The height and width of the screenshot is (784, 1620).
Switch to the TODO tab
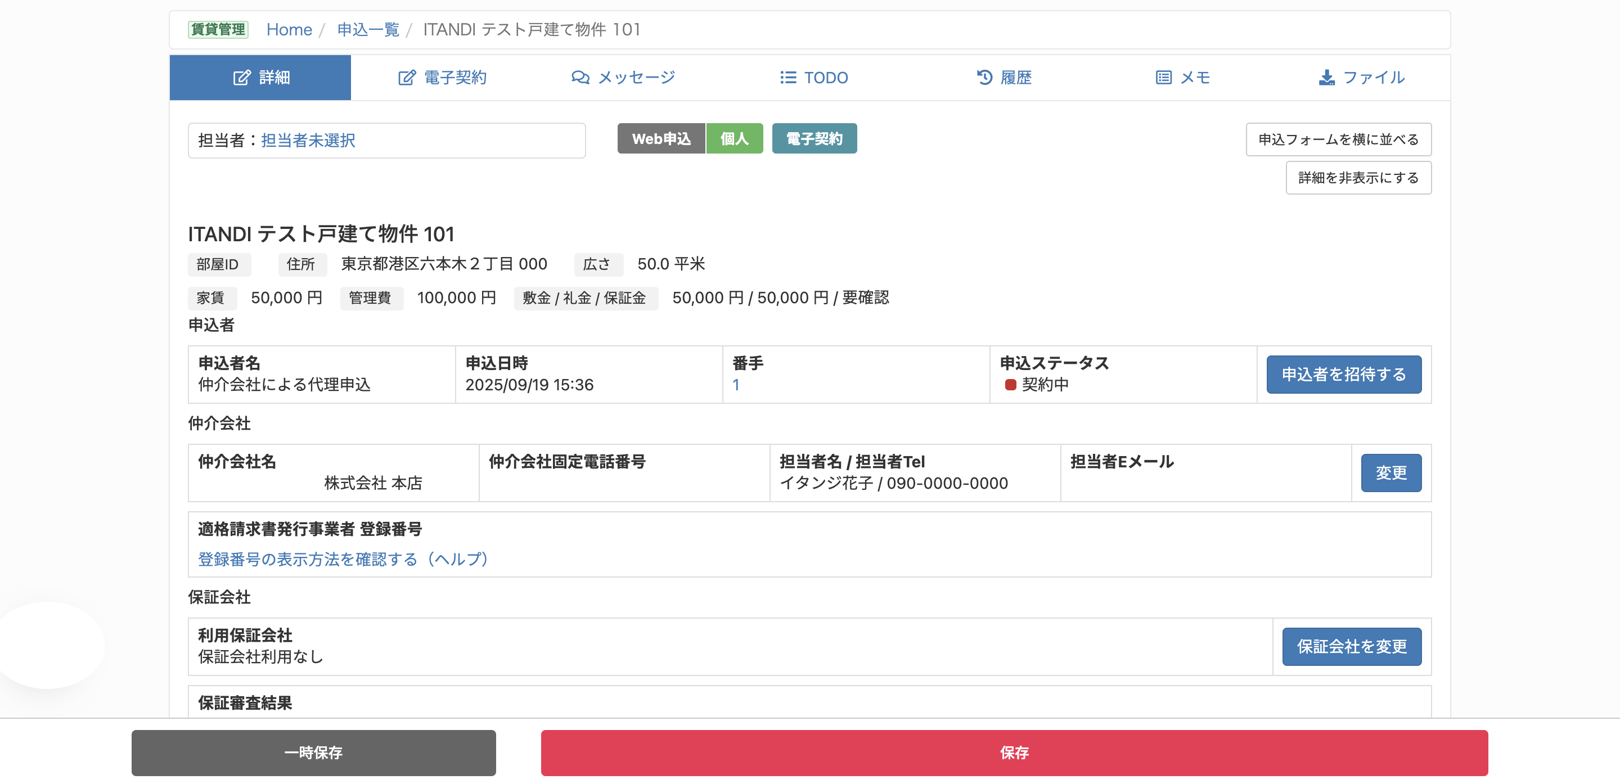click(x=814, y=77)
